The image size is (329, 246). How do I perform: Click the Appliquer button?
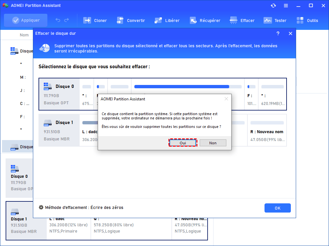(26, 20)
